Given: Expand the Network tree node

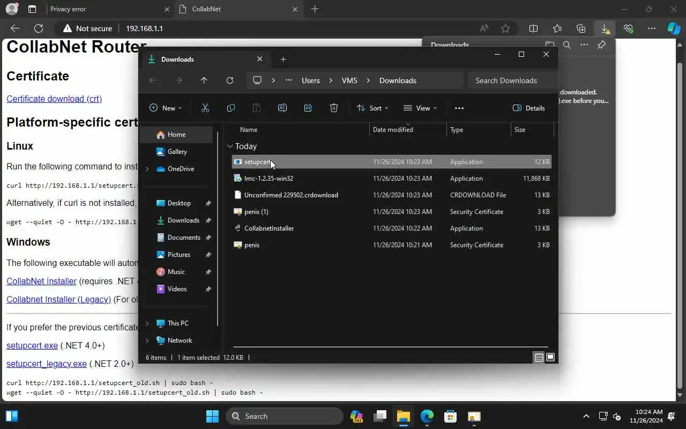Looking at the screenshot, I should click(147, 341).
